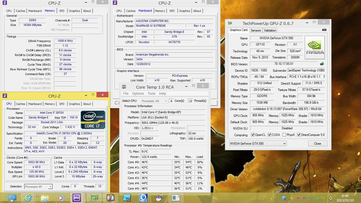Click the BIOS Version field '70.10.17.00.01'

(284, 64)
